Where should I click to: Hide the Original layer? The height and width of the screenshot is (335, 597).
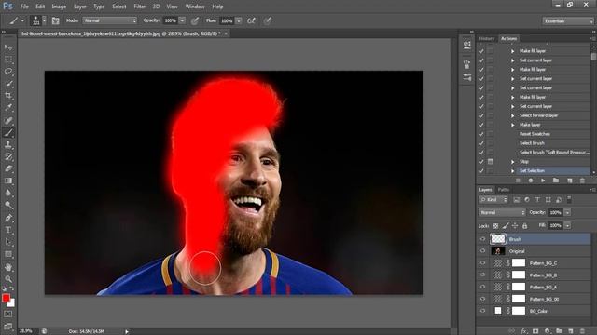(x=483, y=251)
